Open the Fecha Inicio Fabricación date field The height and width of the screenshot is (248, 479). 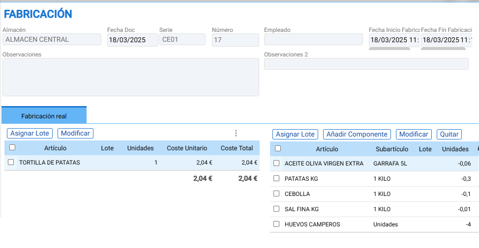(389, 40)
